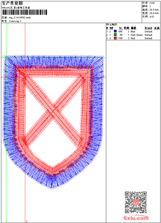
Task: Select the 'Dark Green' row description text
Action: [137, 35]
